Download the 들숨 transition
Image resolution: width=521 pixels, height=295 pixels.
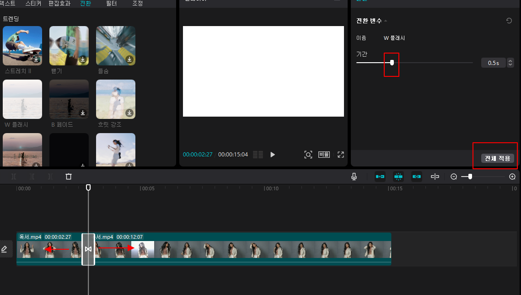pyautogui.click(x=129, y=59)
